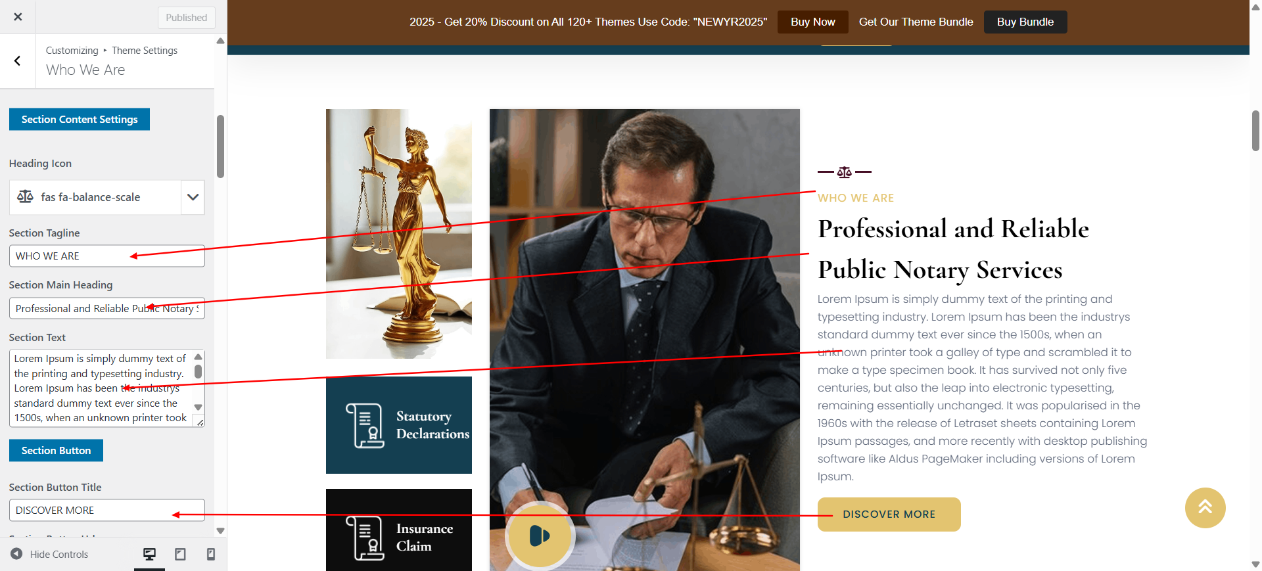Screen dimensions: 1262x571
Task: Switch to mobile preview device icon
Action: (211, 555)
